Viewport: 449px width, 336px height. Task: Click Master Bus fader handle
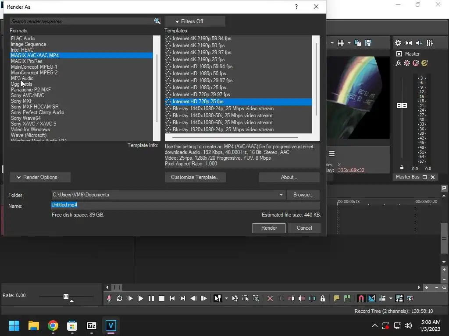pos(402,106)
